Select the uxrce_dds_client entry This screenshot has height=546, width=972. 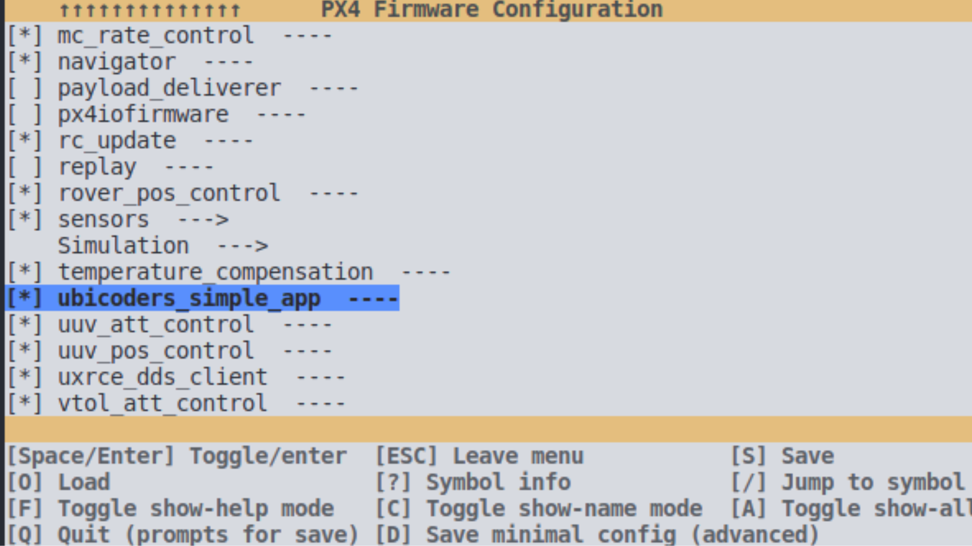[201, 378]
